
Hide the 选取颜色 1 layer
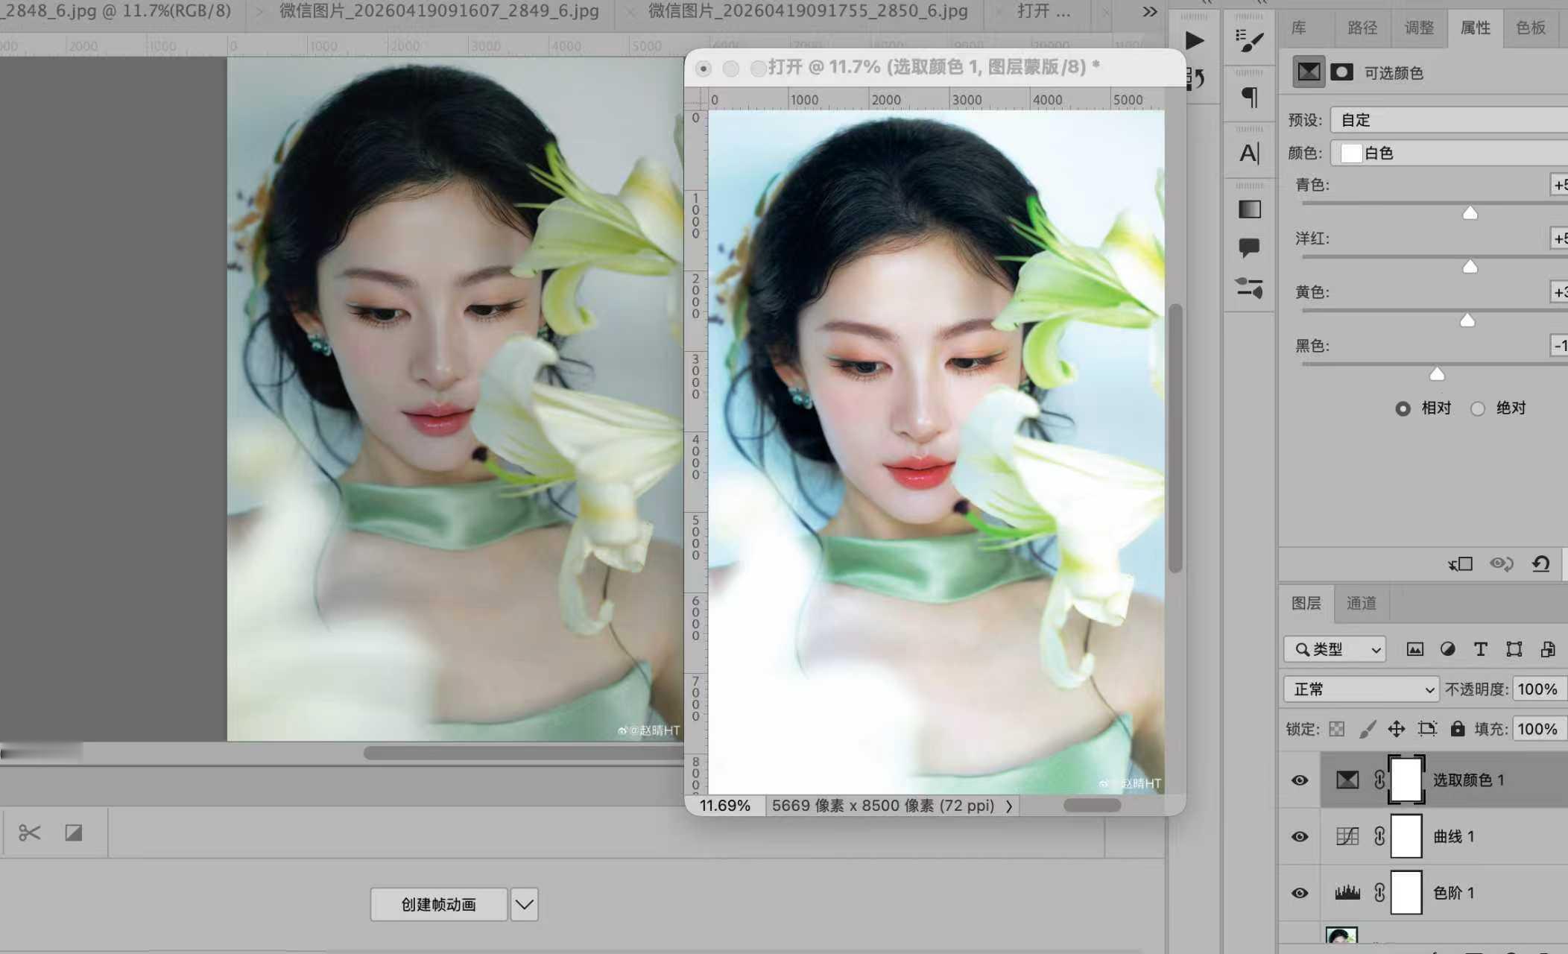[x=1300, y=780]
